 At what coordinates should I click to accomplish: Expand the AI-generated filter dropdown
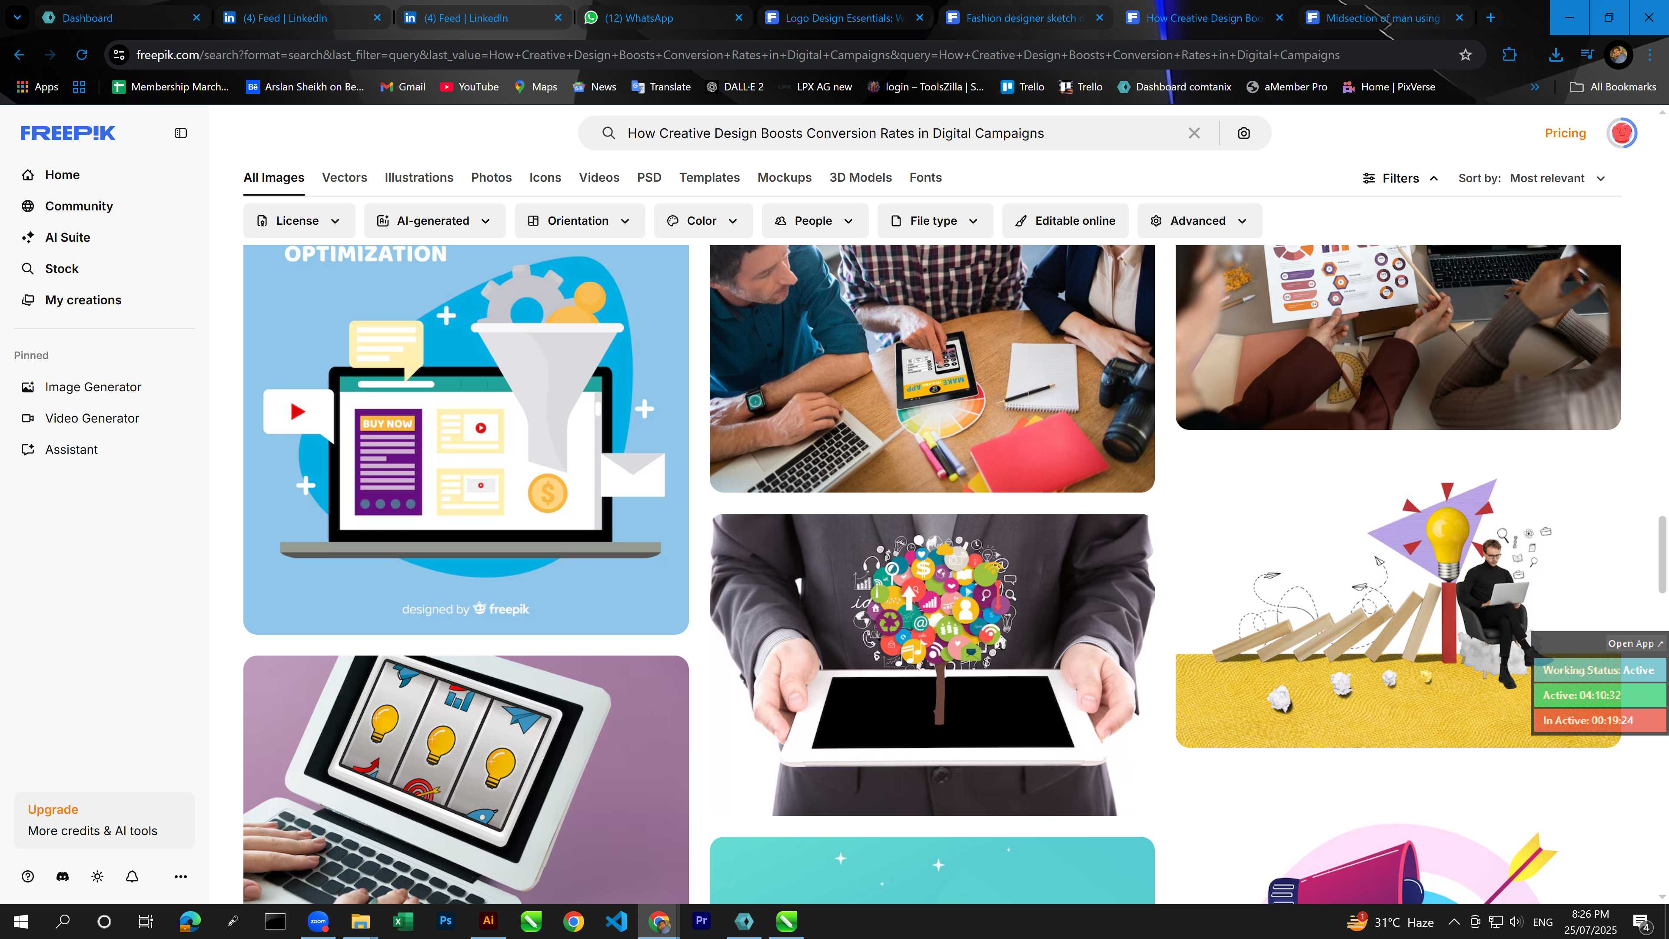pyautogui.click(x=435, y=221)
